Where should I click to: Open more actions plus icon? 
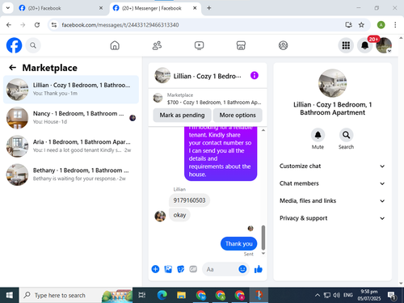tap(155, 269)
